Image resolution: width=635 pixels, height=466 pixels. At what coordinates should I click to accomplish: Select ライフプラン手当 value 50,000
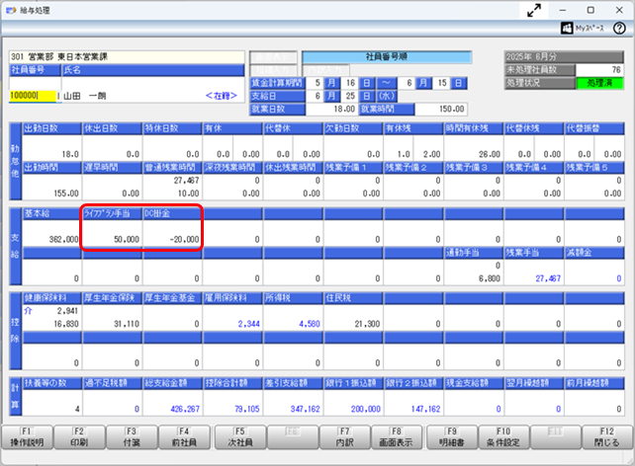coord(127,239)
